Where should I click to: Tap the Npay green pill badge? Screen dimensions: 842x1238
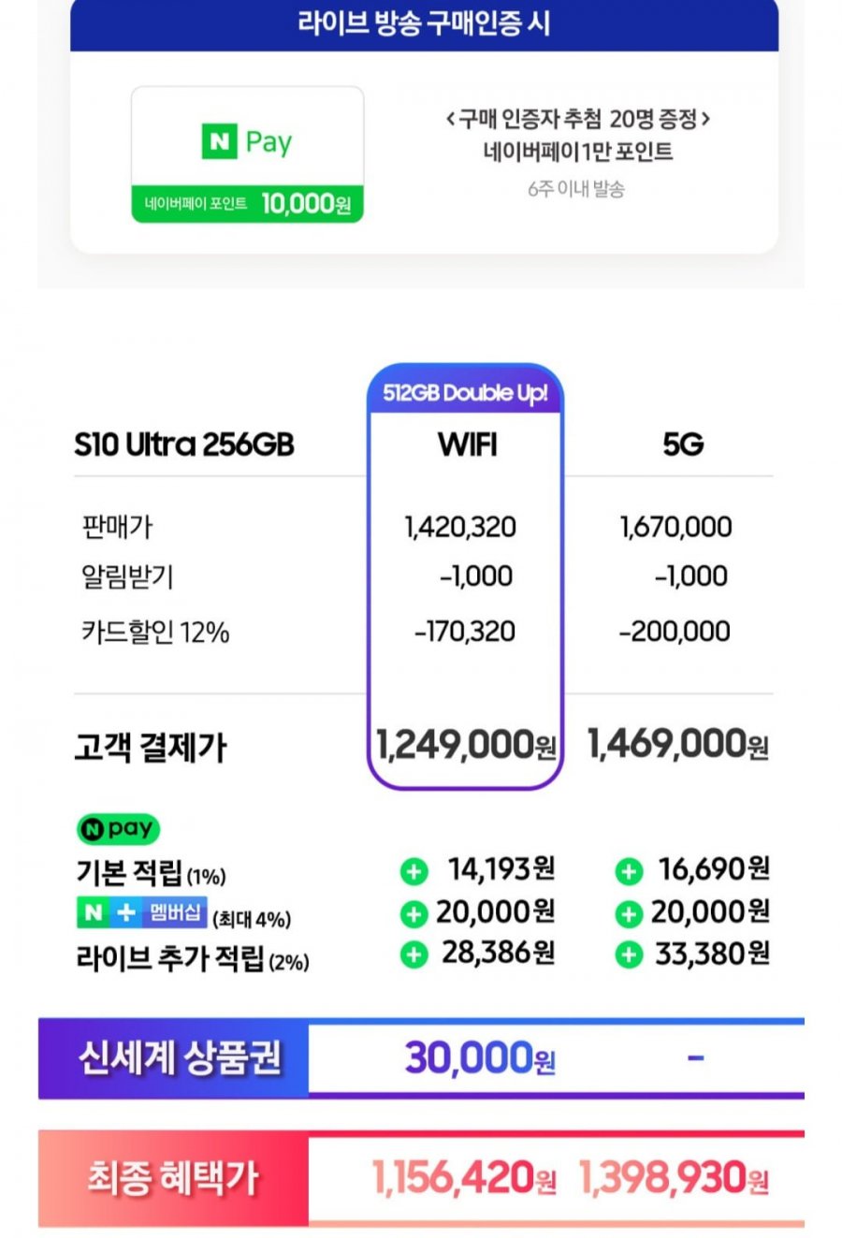coord(119,829)
